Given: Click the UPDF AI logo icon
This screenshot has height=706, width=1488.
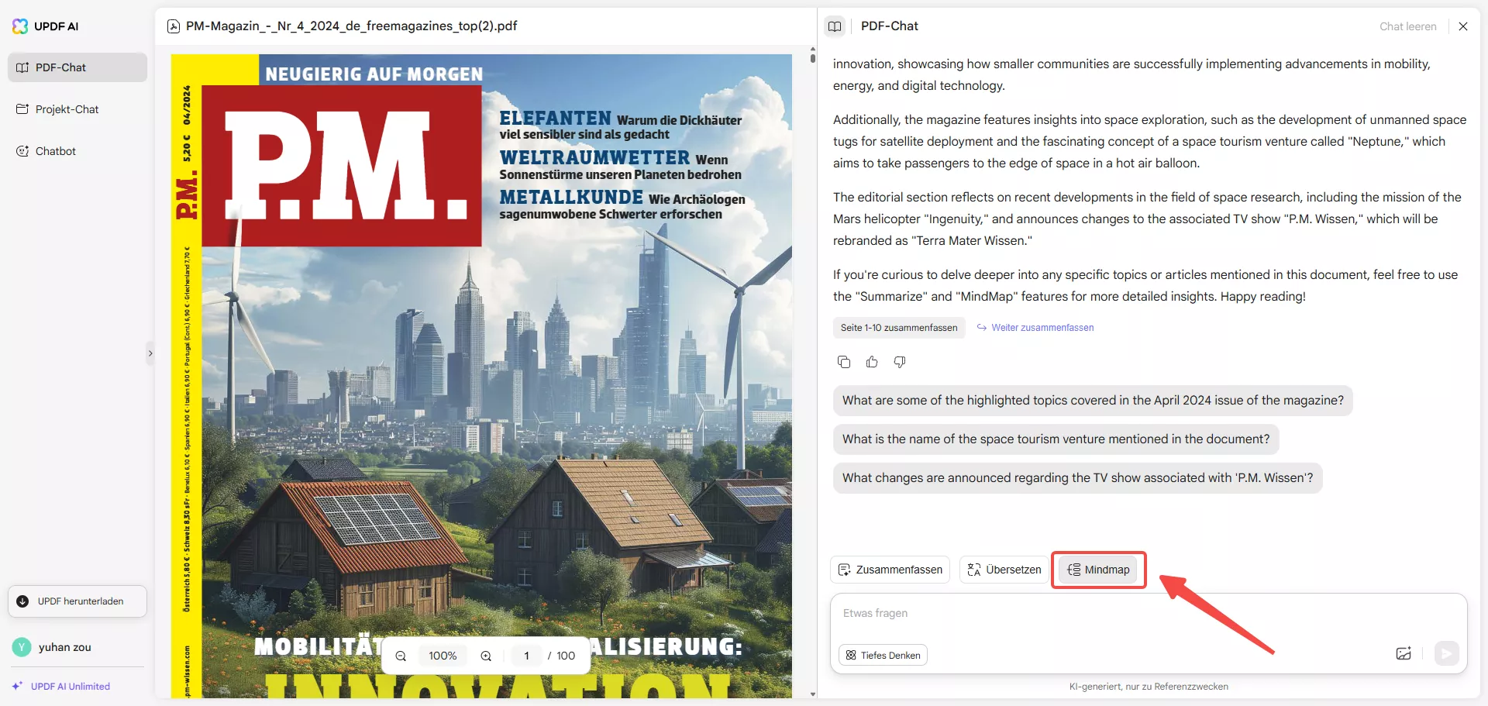Looking at the screenshot, I should coord(20,26).
